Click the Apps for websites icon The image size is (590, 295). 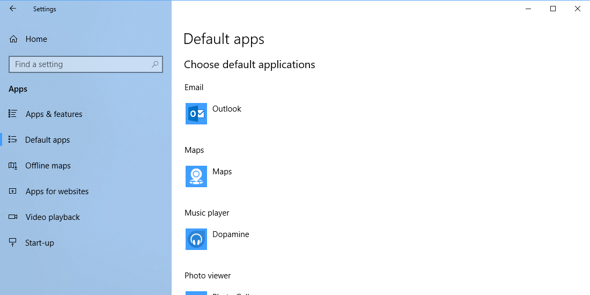click(13, 191)
